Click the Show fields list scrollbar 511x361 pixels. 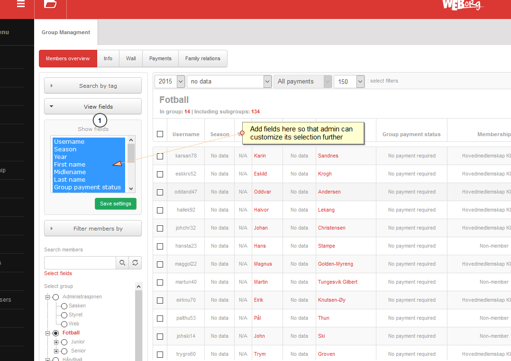click(131, 164)
